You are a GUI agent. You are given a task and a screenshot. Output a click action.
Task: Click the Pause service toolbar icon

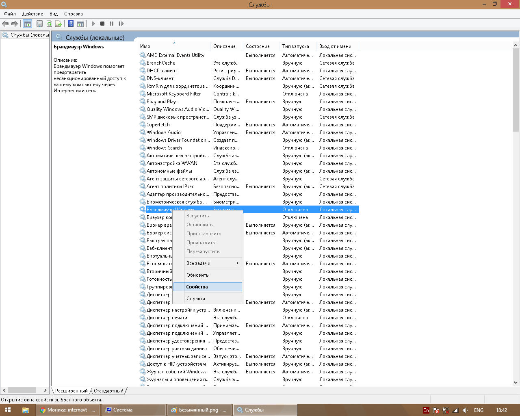[112, 24]
